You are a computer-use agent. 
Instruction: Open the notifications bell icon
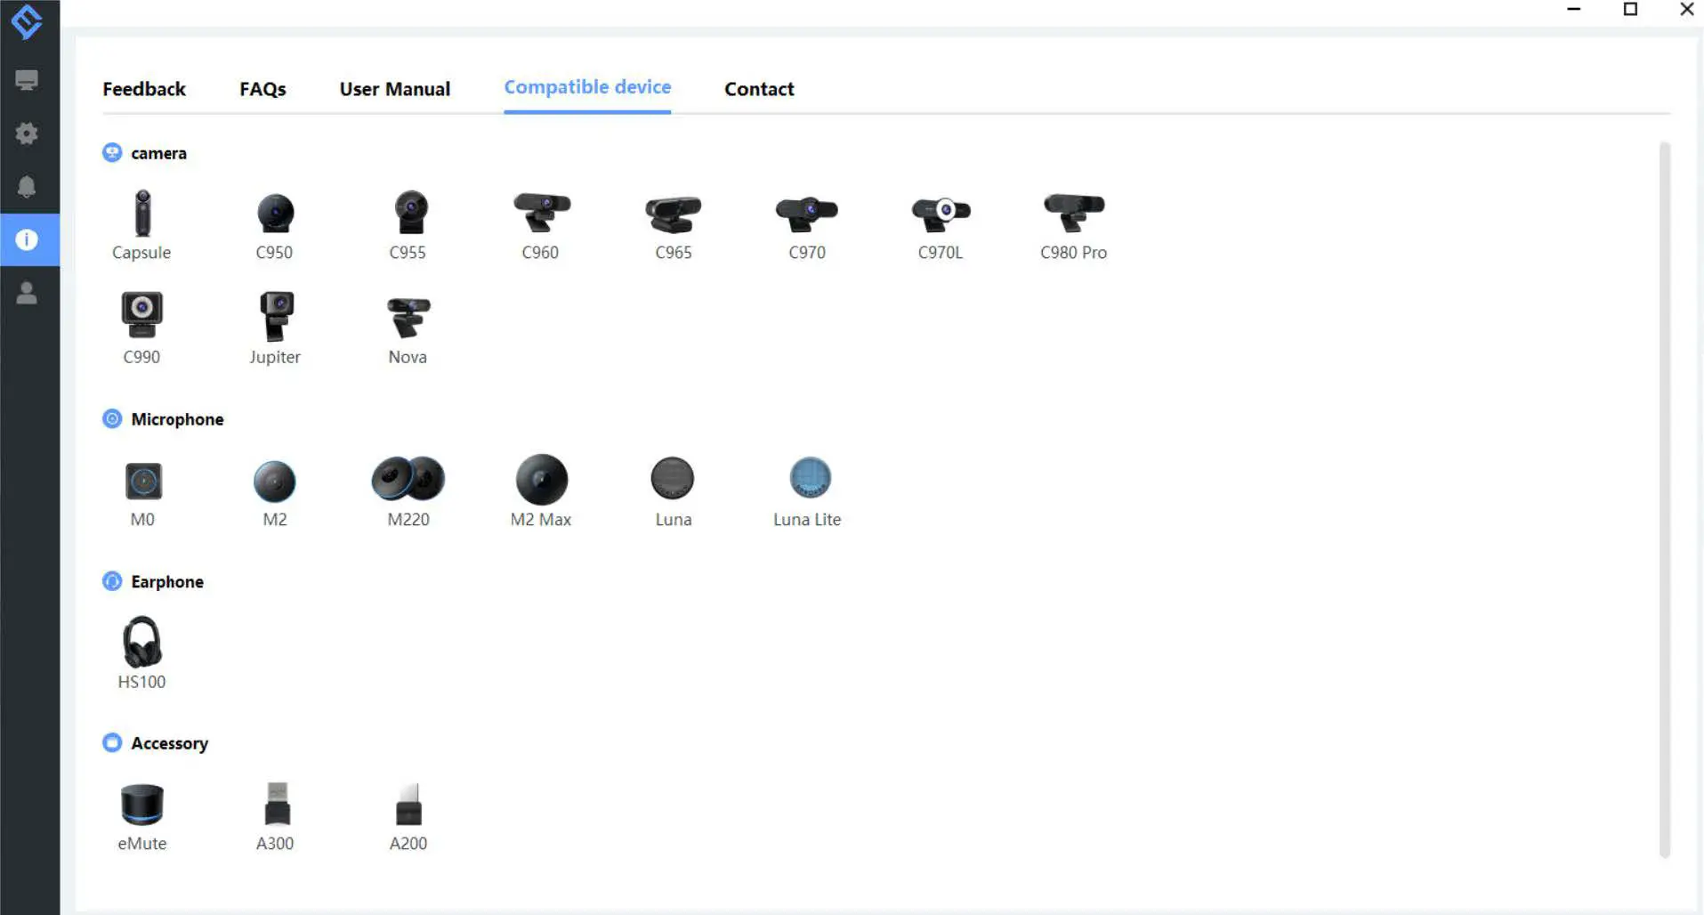[x=28, y=187]
